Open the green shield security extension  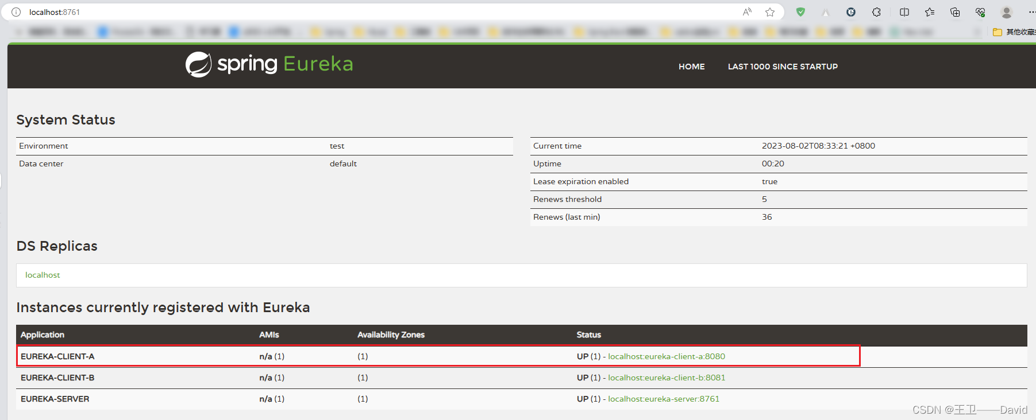coord(800,12)
